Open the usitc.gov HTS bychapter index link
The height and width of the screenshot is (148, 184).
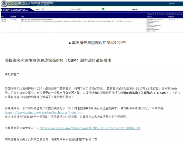[44, 113]
